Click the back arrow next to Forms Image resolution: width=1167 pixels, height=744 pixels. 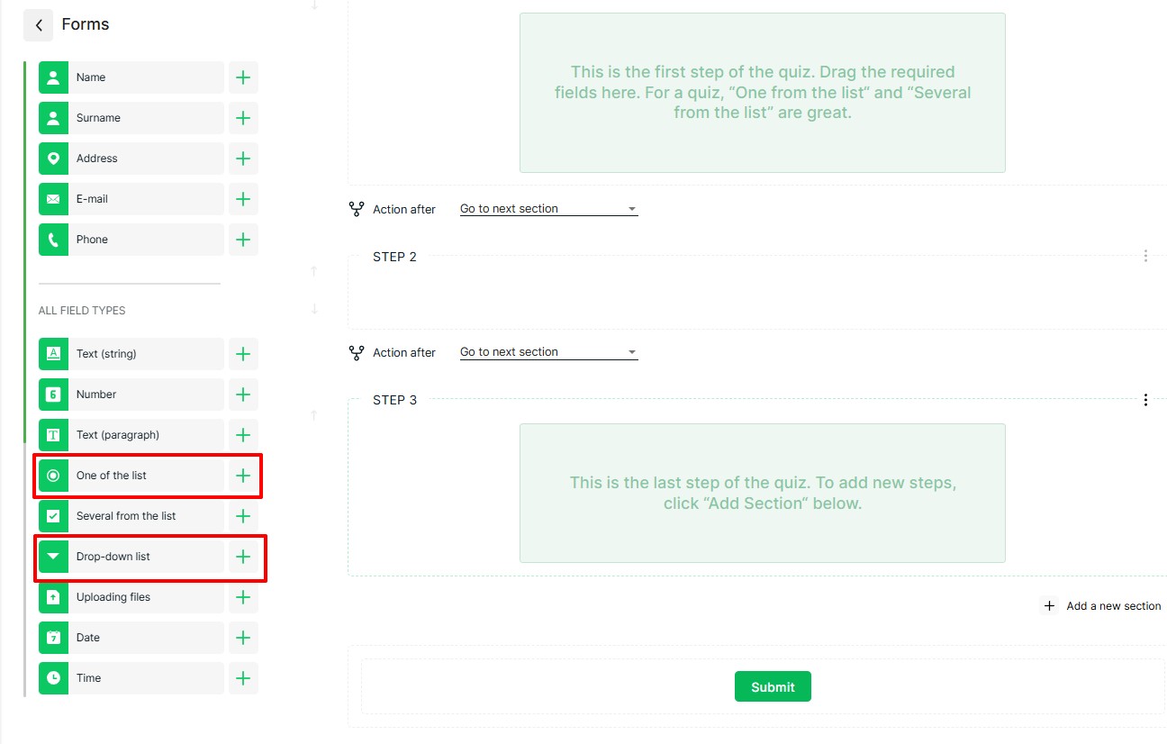coord(38,25)
